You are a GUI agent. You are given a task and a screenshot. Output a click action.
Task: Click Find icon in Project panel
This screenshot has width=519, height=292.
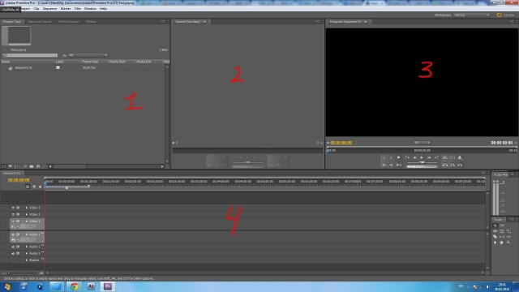click(25, 166)
